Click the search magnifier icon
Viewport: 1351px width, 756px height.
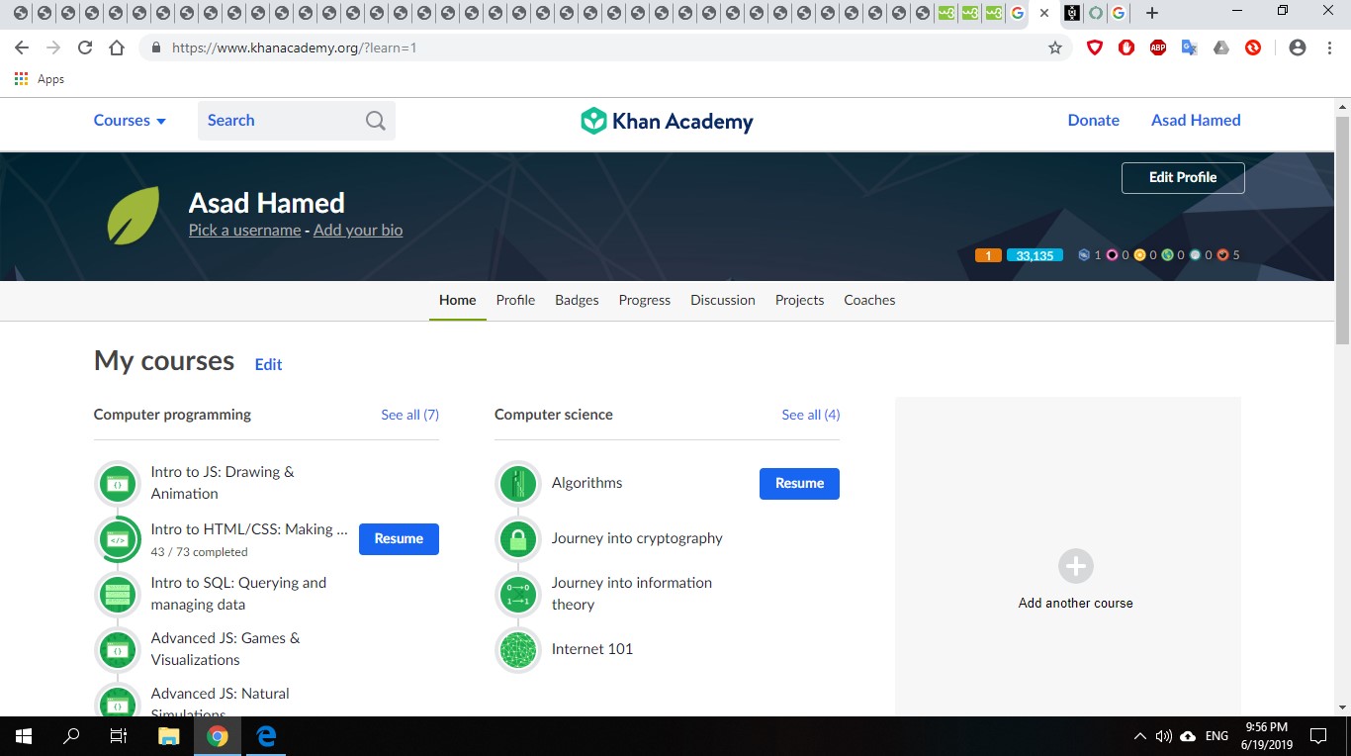pos(375,121)
